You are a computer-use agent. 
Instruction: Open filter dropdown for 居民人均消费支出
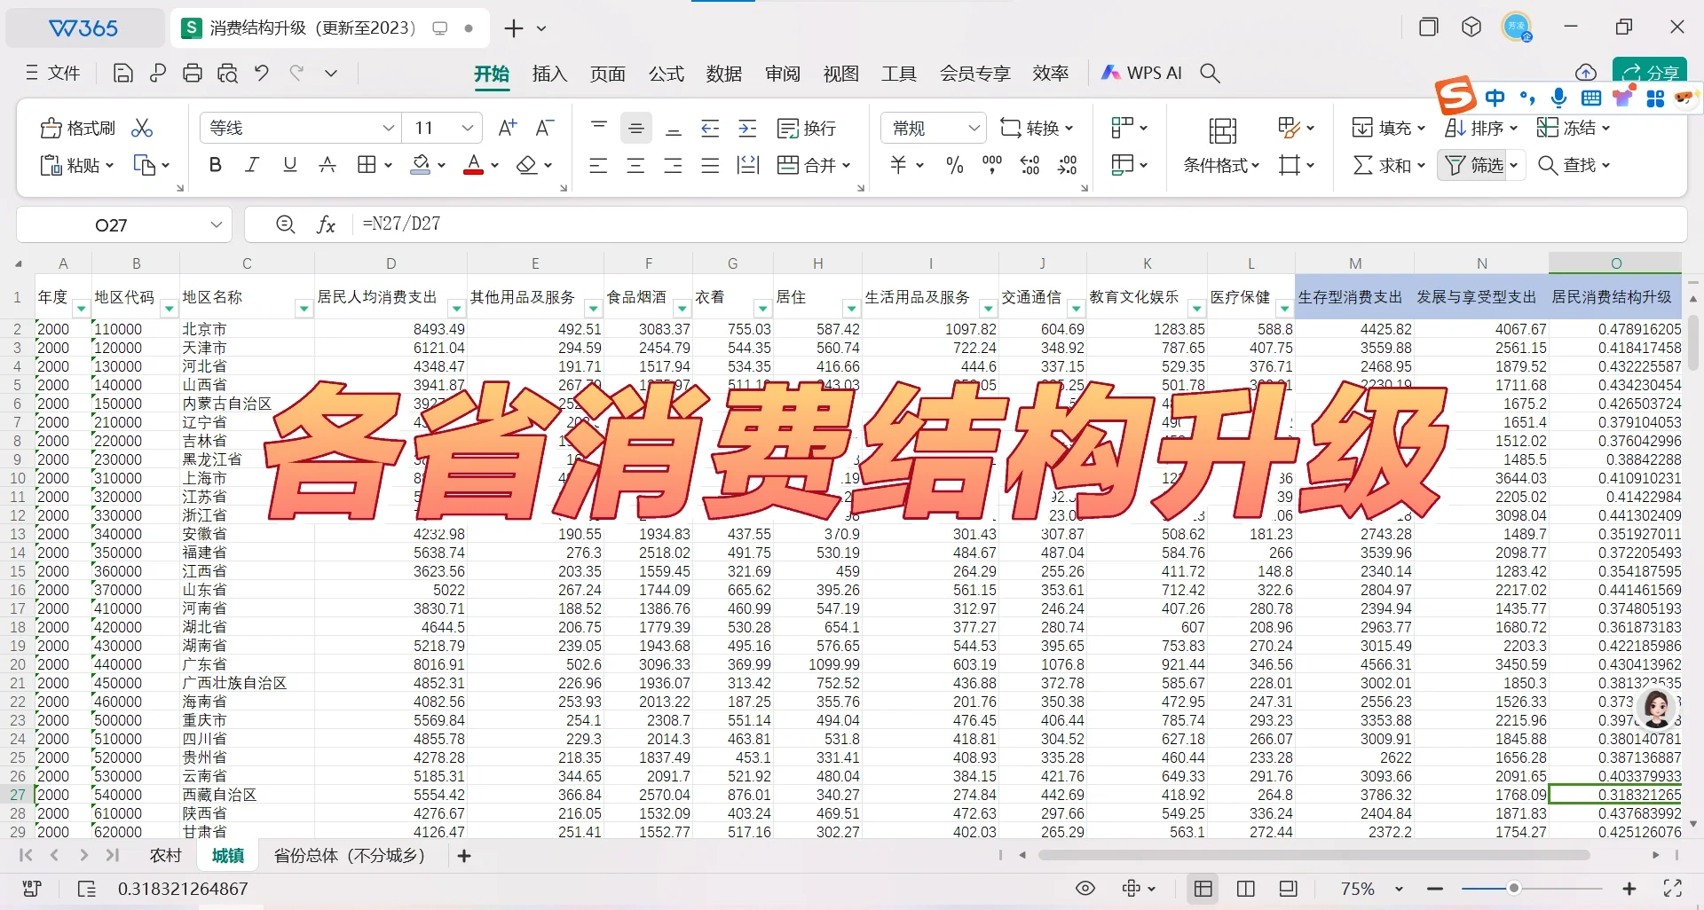[456, 309]
